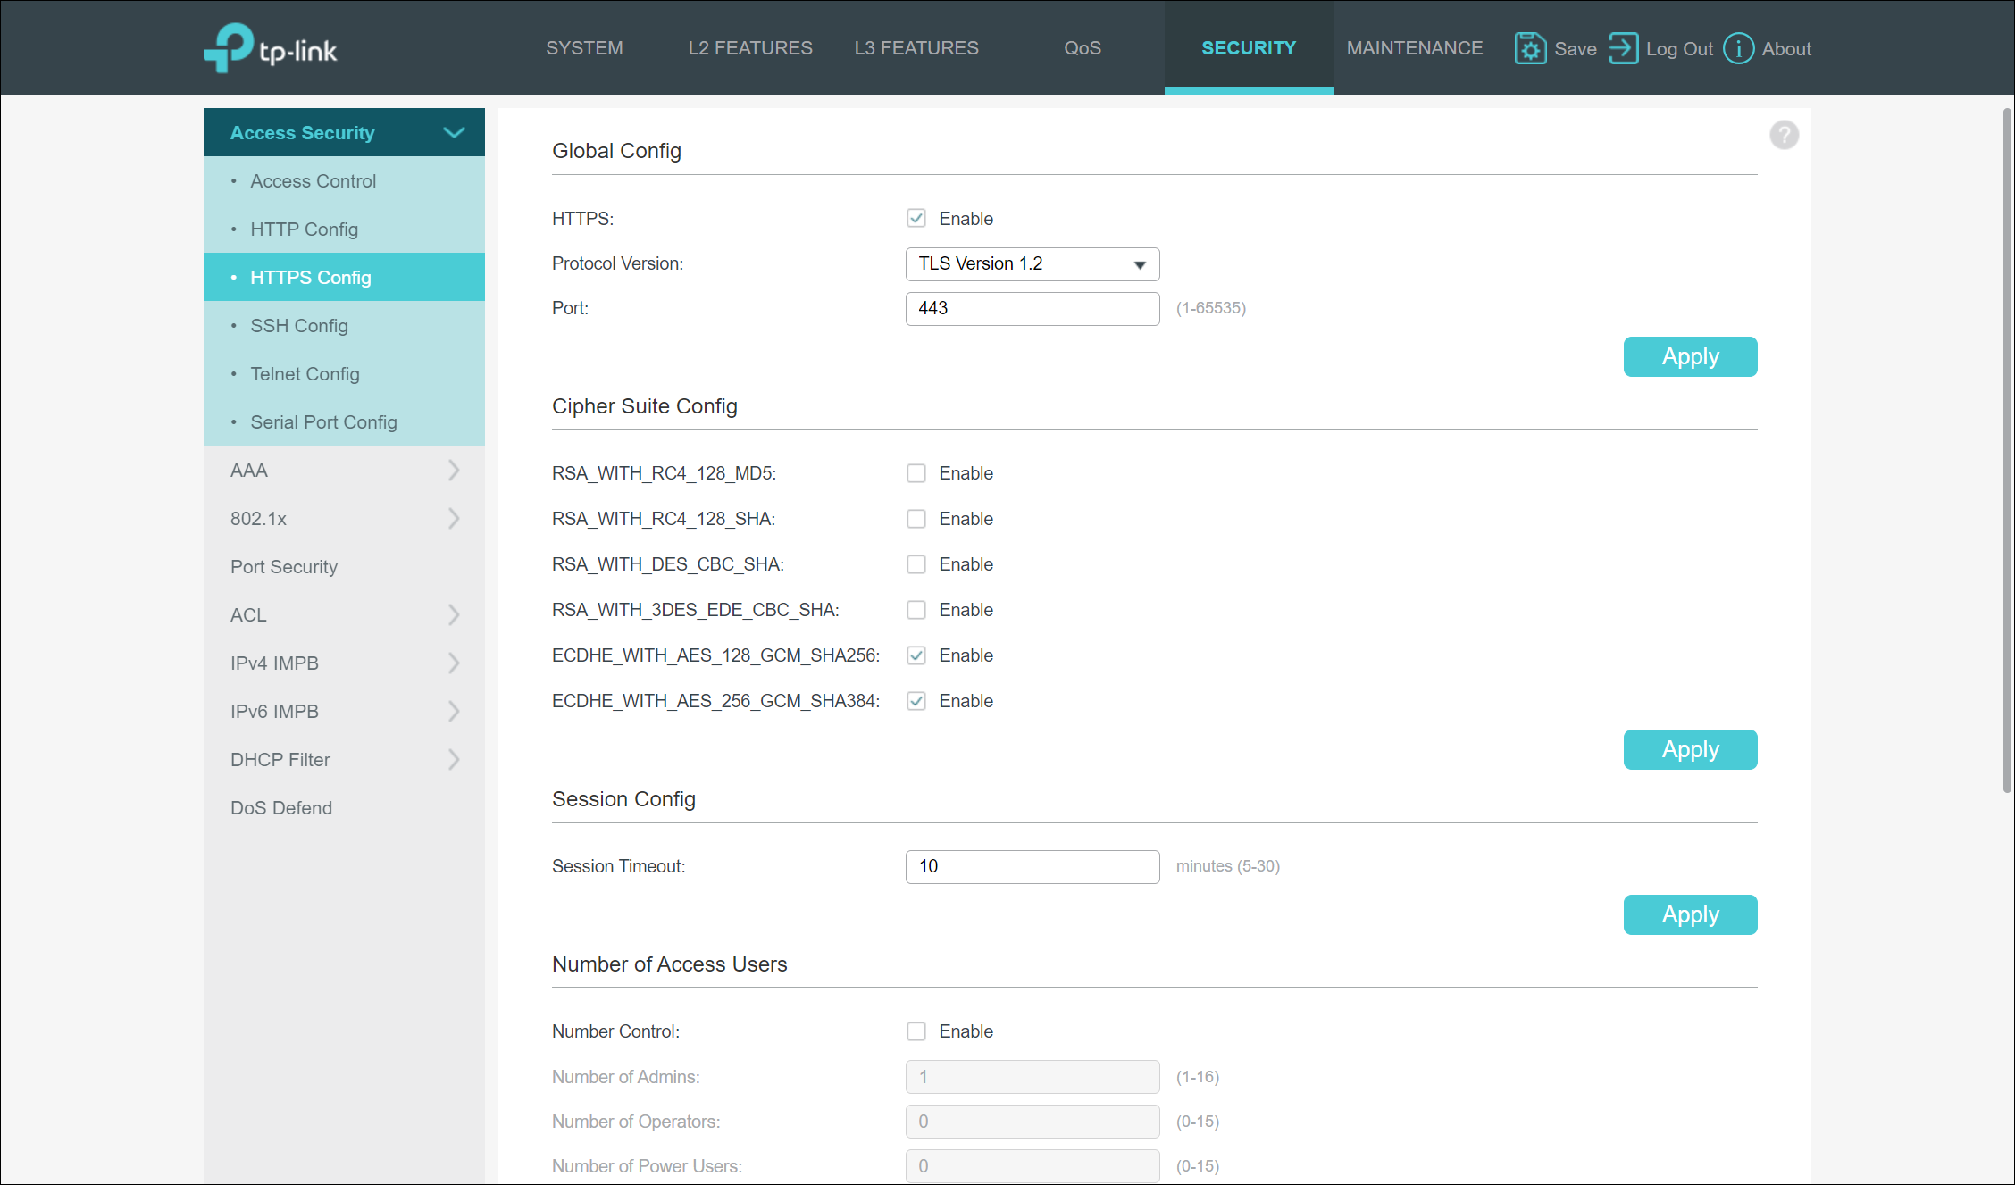2015x1185 pixels.
Task: Click the tp-link logo
Action: coord(271,48)
